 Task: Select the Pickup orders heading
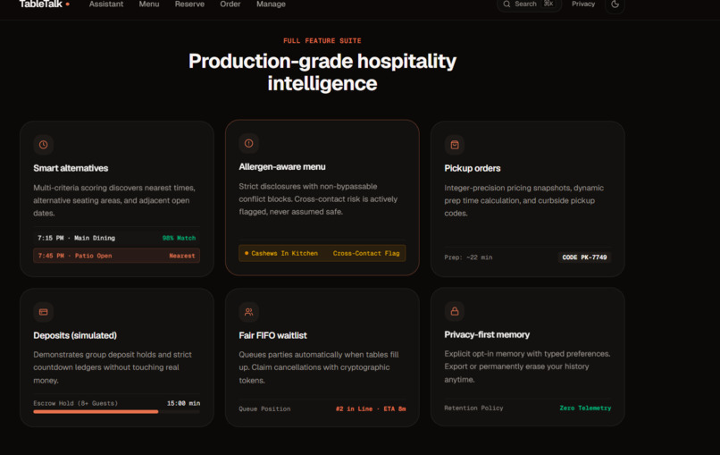pos(472,168)
